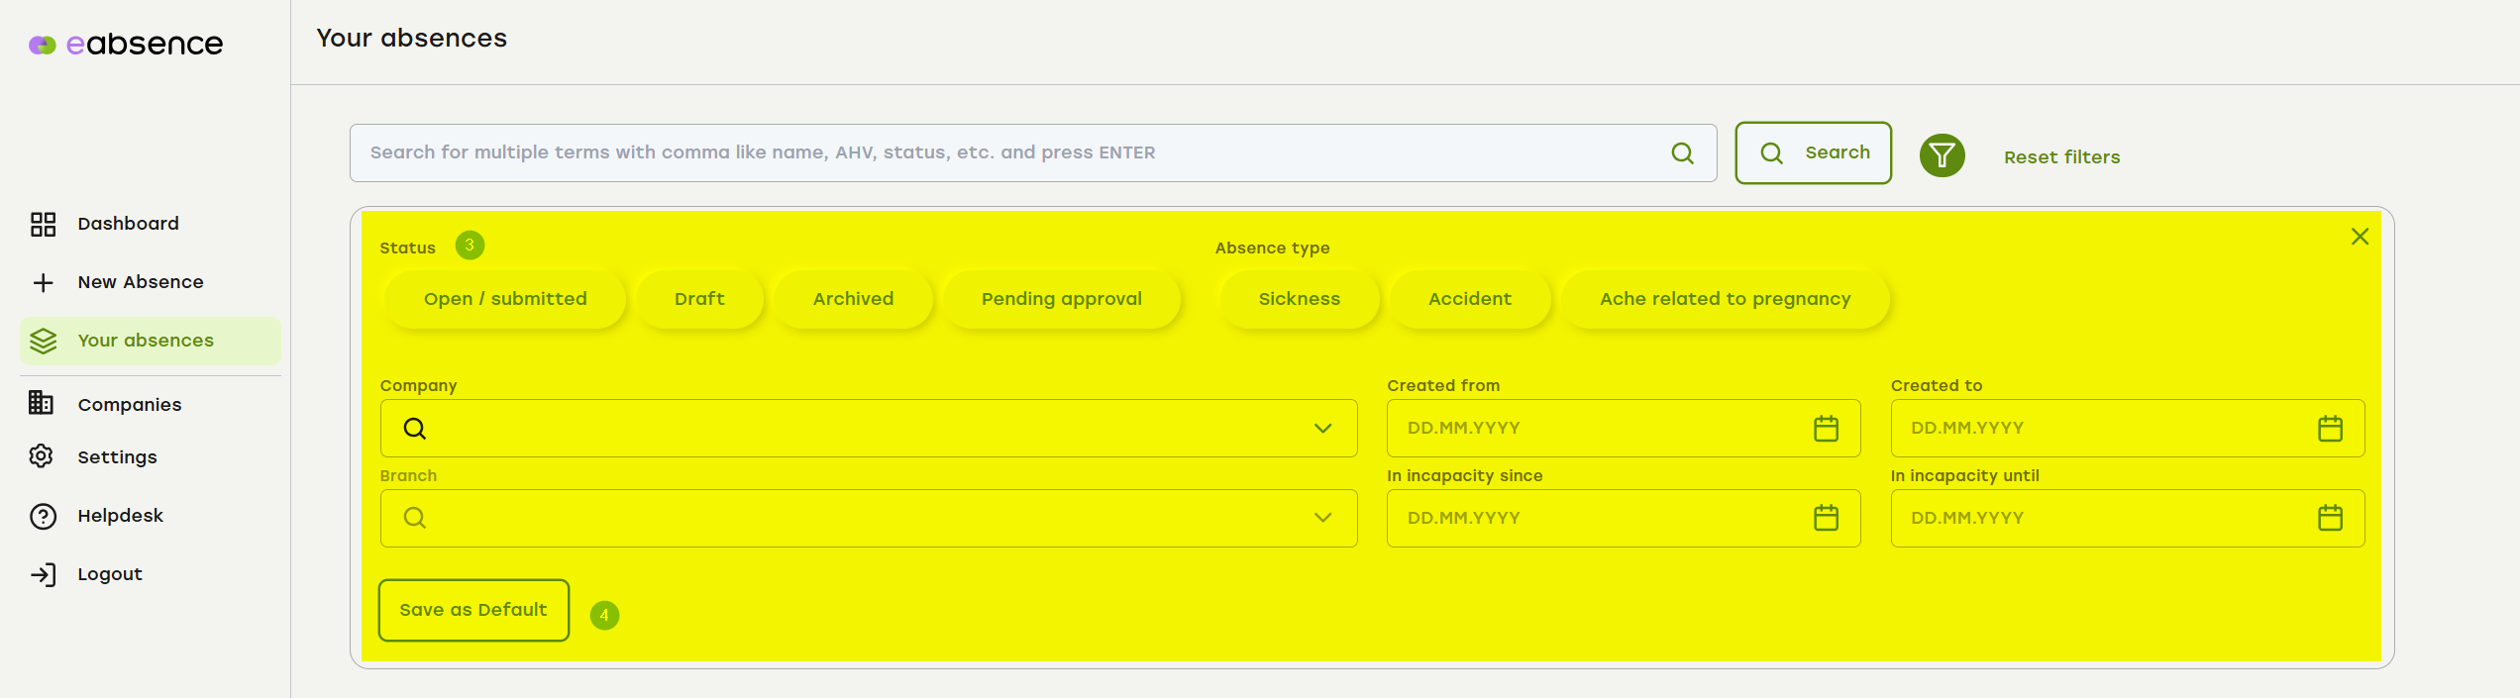Click search icon in Company field
2520x698 pixels.
(x=415, y=429)
